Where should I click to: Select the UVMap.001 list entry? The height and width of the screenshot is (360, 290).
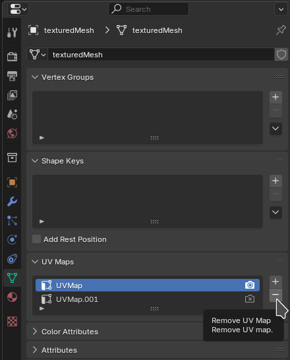coord(148,299)
